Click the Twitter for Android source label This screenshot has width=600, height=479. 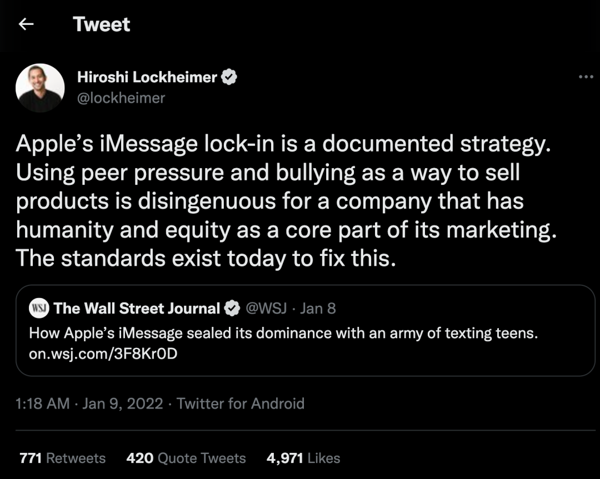[x=241, y=403]
